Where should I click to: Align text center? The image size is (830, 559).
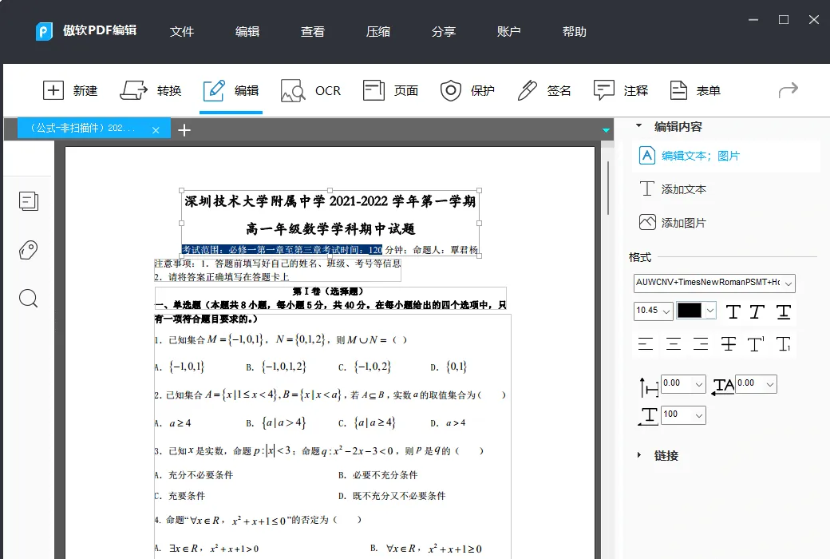(674, 344)
